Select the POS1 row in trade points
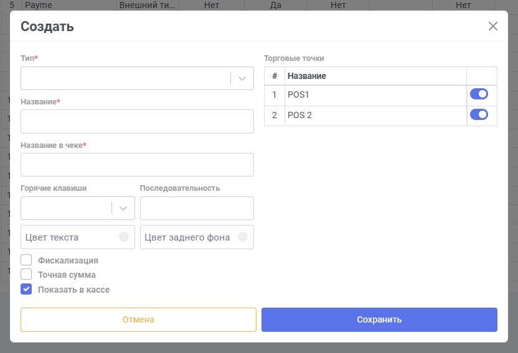The width and height of the screenshot is (518, 353). (x=380, y=96)
